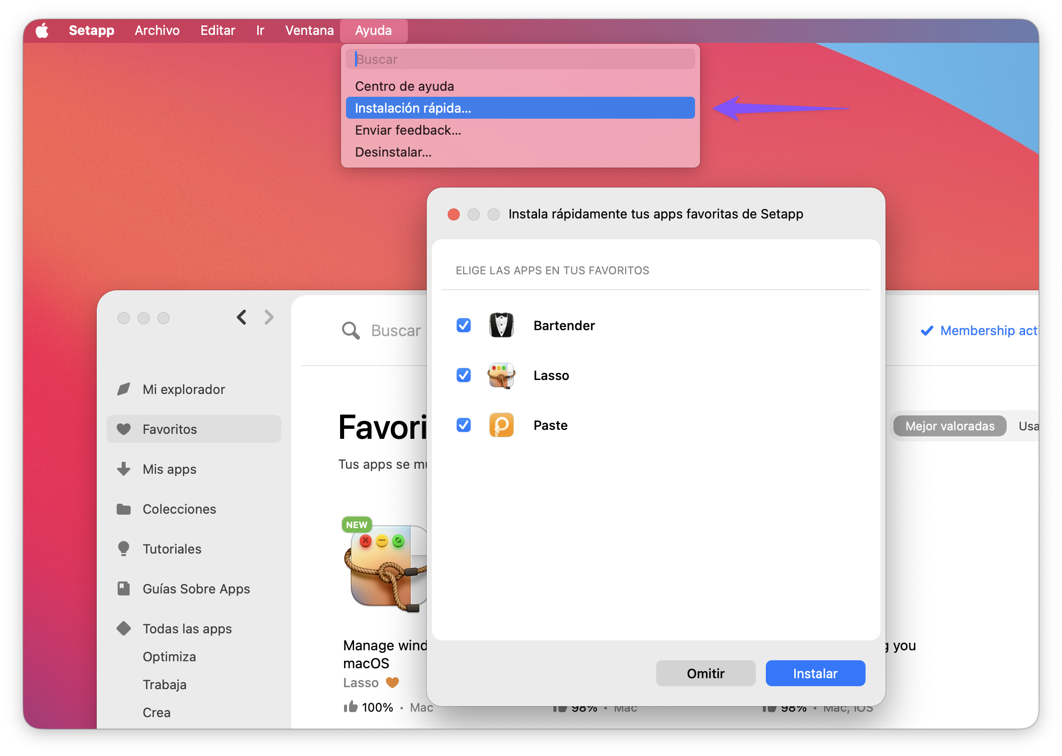Select Favoritos in the sidebar
1062x756 pixels.
pyautogui.click(x=194, y=429)
